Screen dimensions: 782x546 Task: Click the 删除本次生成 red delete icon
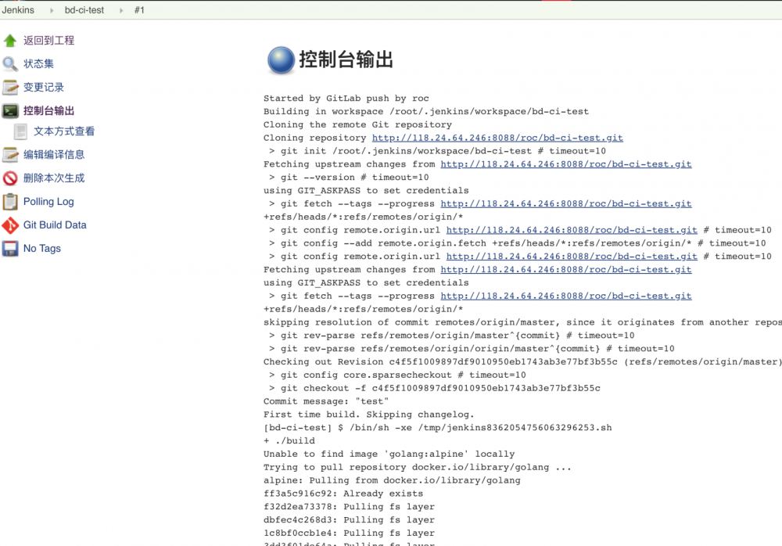tap(10, 178)
